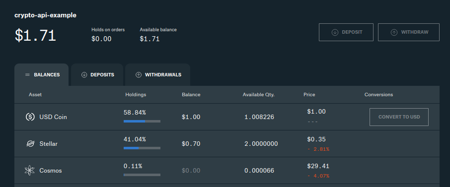Click the -2.81% price change
450x187 pixels.
pos(318,149)
